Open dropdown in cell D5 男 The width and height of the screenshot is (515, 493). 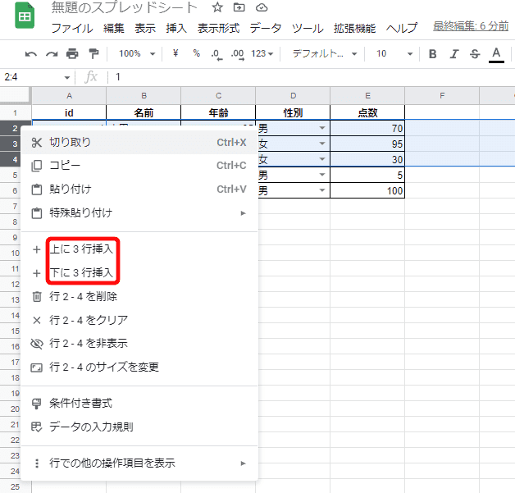click(322, 175)
